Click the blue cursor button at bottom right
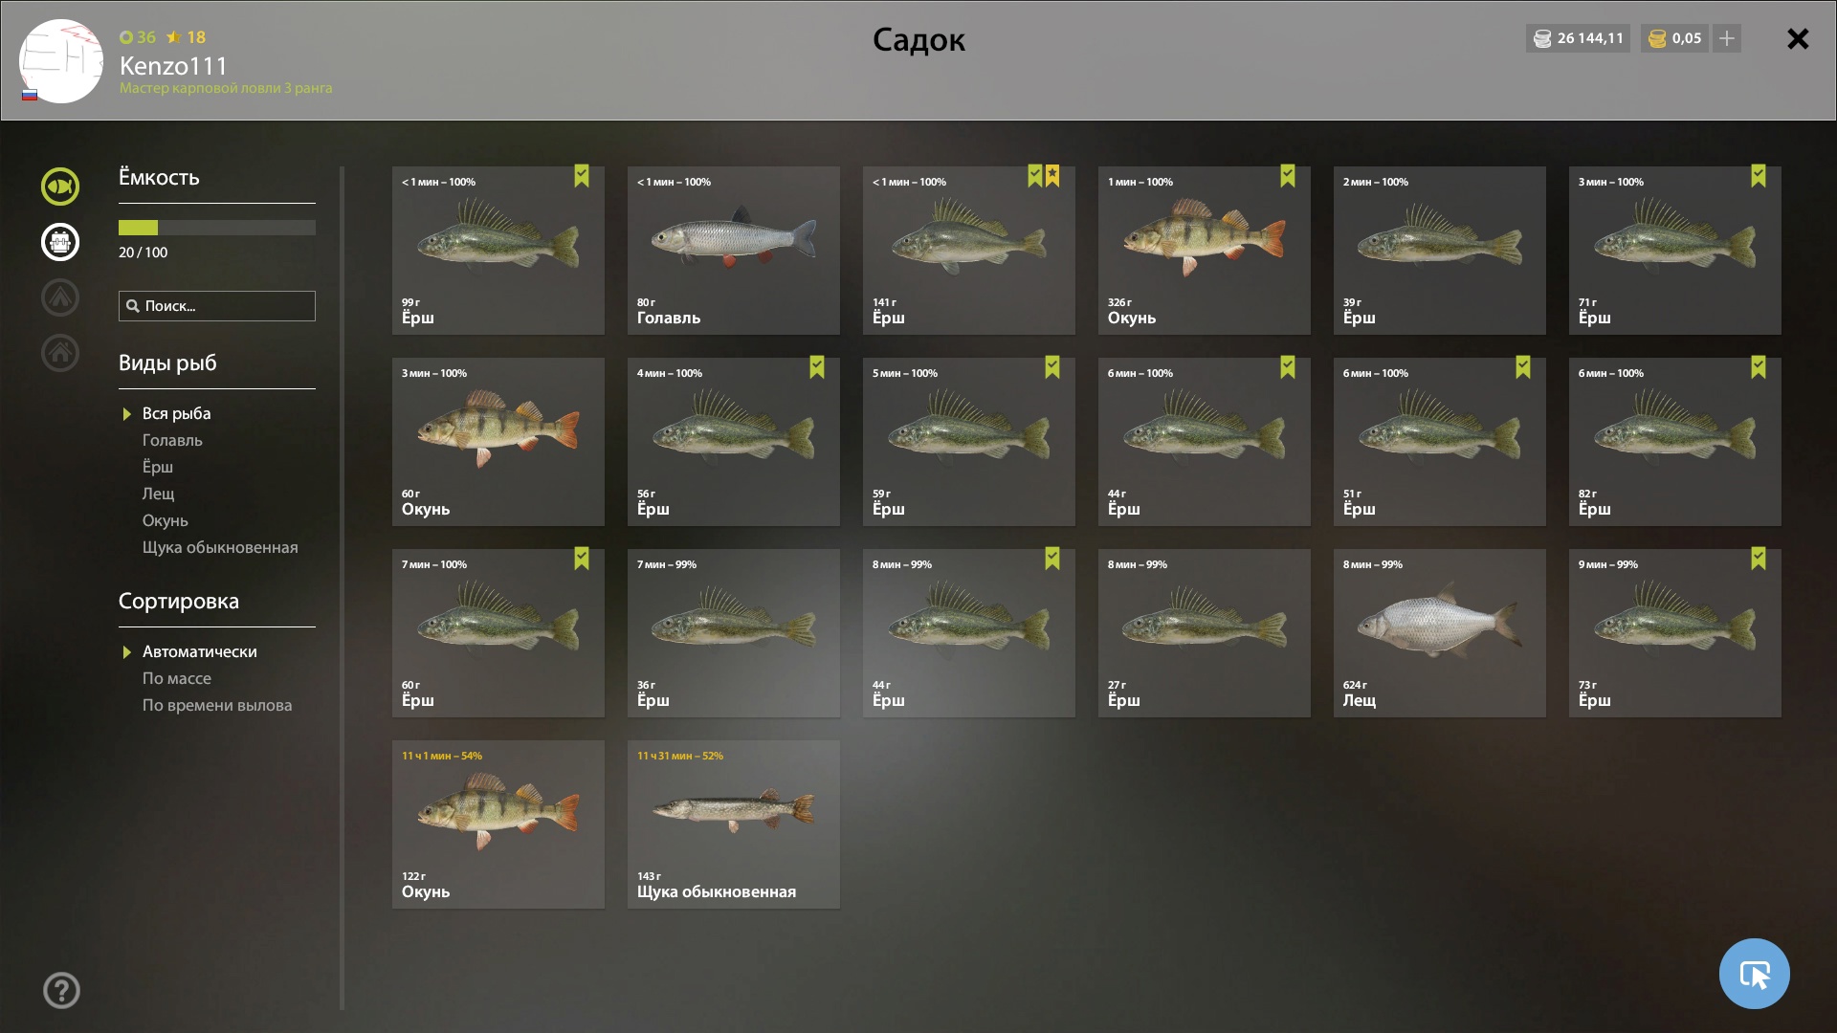The width and height of the screenshot is (1837, 1033). click(x=1754, y=974)
